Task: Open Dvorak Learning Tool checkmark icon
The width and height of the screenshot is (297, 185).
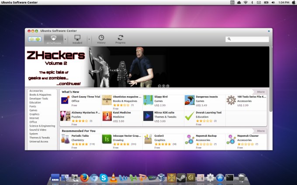Action: 190,116
